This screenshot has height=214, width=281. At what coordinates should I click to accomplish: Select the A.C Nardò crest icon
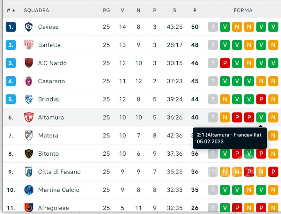(x=29, y=63)
